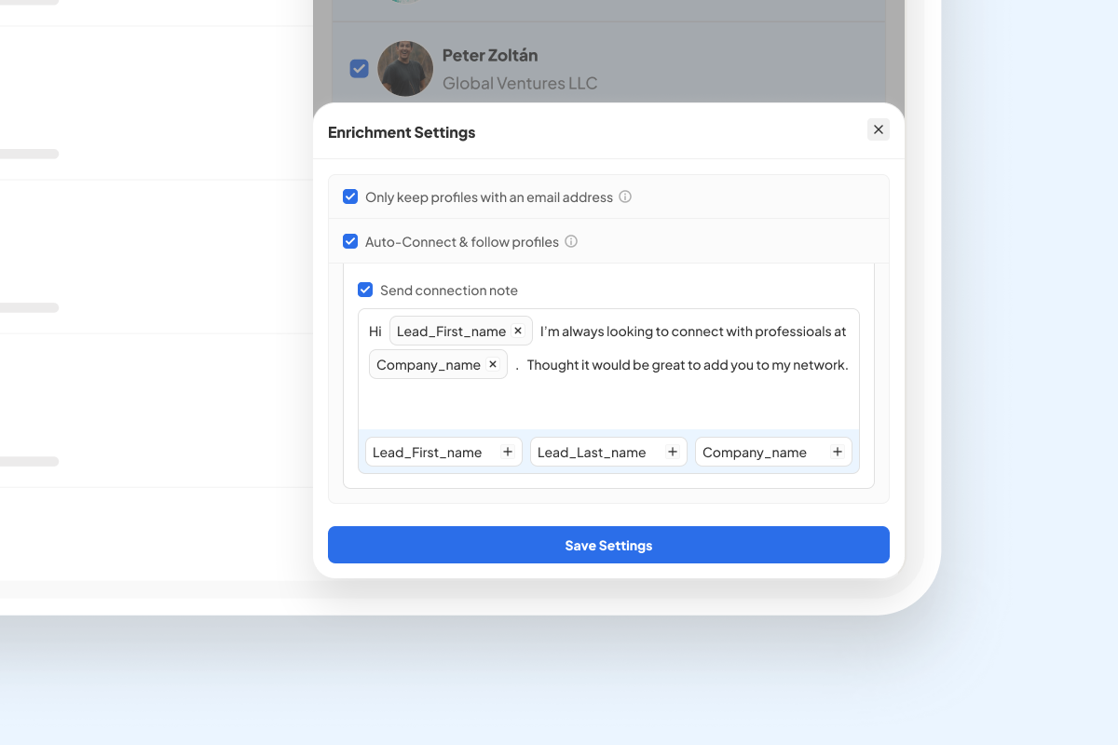The image size is (1118, 745).
Task: Insert Company_name variable using its plus icon
Action: [837, 451]
